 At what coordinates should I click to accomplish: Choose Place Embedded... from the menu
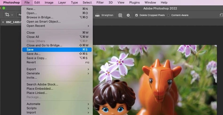[40, 89]
